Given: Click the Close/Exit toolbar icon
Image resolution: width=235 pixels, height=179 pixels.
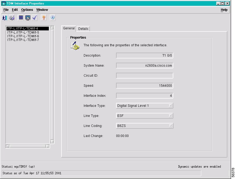Looking at the screenshot, I should [4, 18].
